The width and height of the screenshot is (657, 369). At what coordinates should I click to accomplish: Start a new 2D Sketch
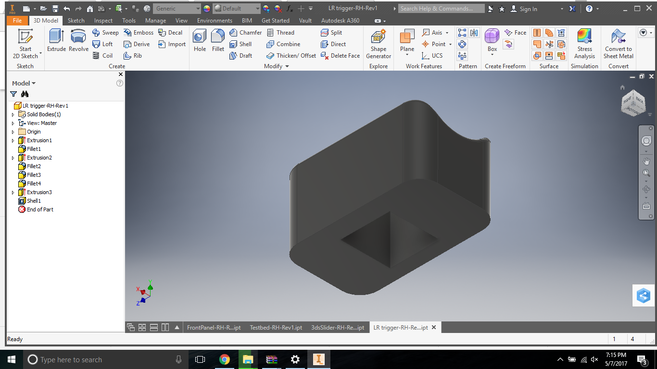pyautogui.click(x=25, y=44)
